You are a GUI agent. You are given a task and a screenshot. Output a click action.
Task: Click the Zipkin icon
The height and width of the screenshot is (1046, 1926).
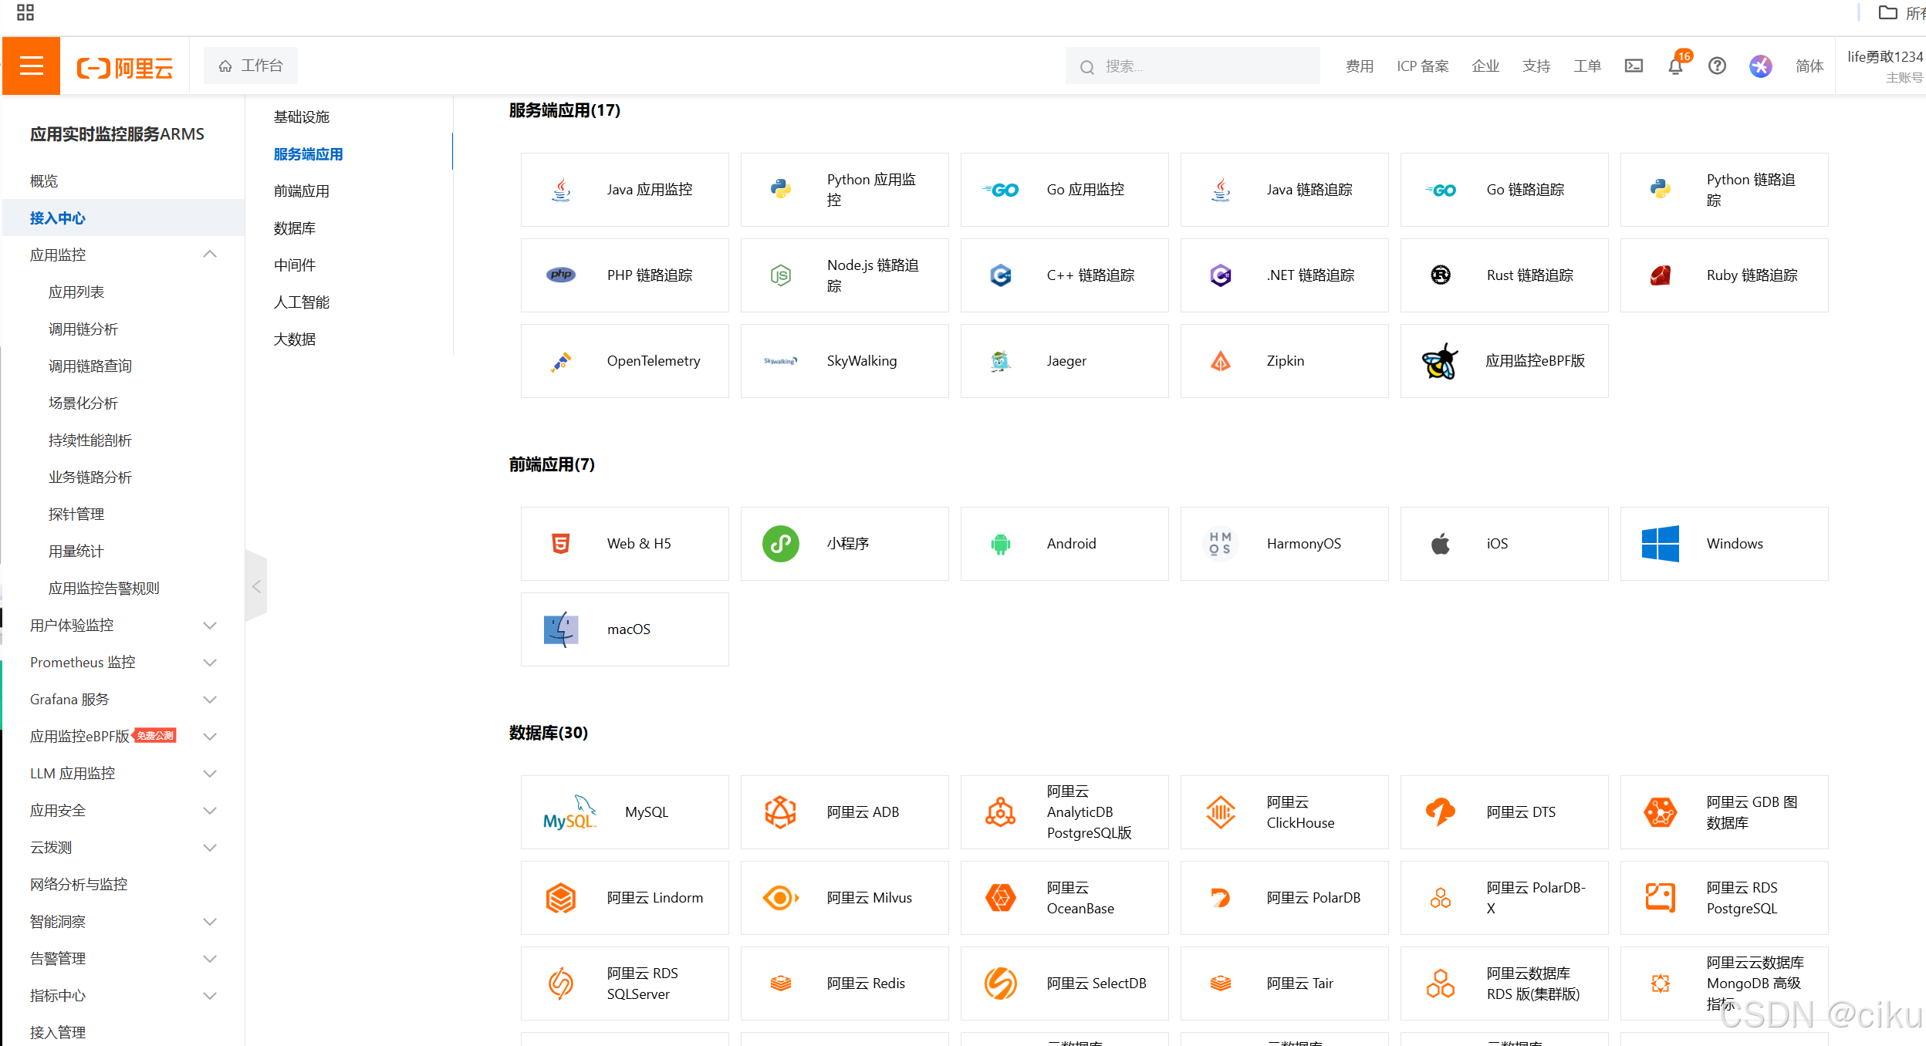[x=1221, y=361]
